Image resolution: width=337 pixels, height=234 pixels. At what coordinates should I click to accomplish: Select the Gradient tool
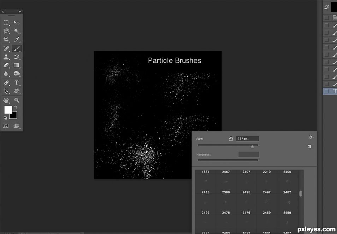click(17, 65)
